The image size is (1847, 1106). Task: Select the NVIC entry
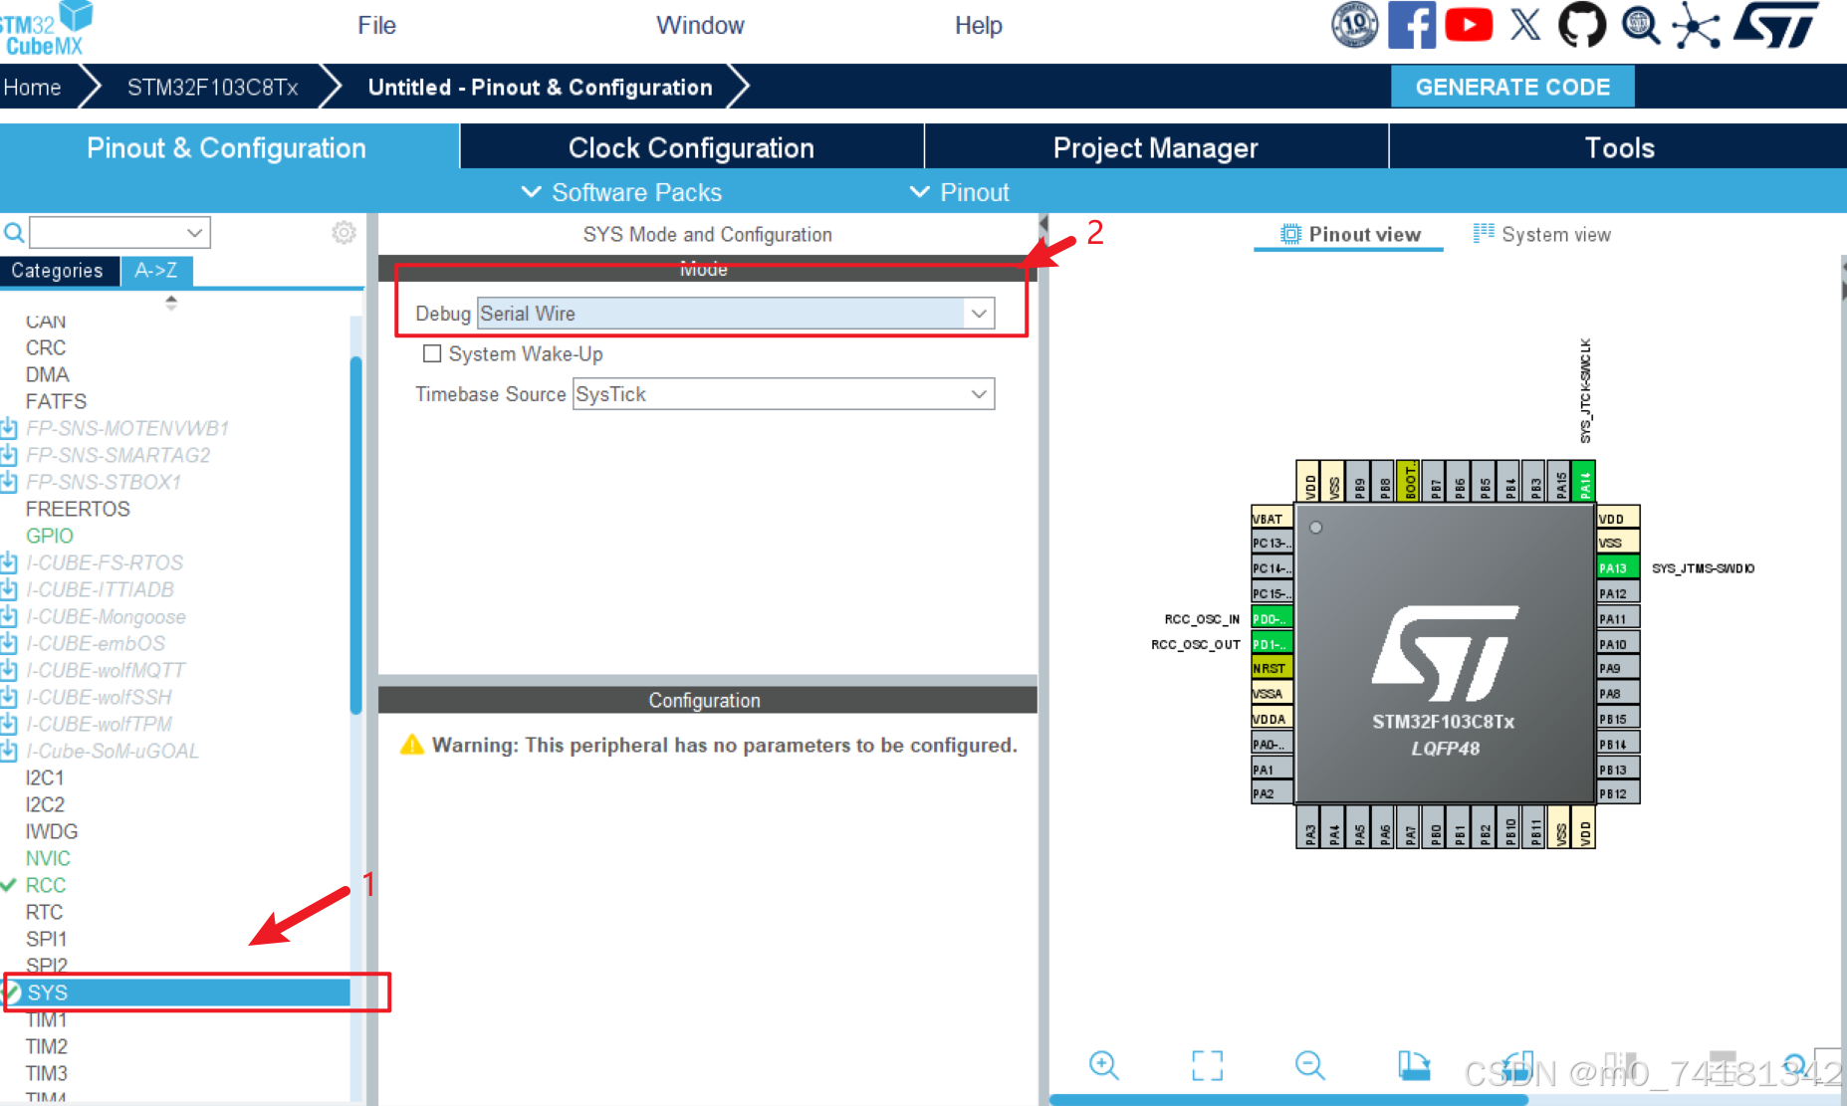point(48,858)
